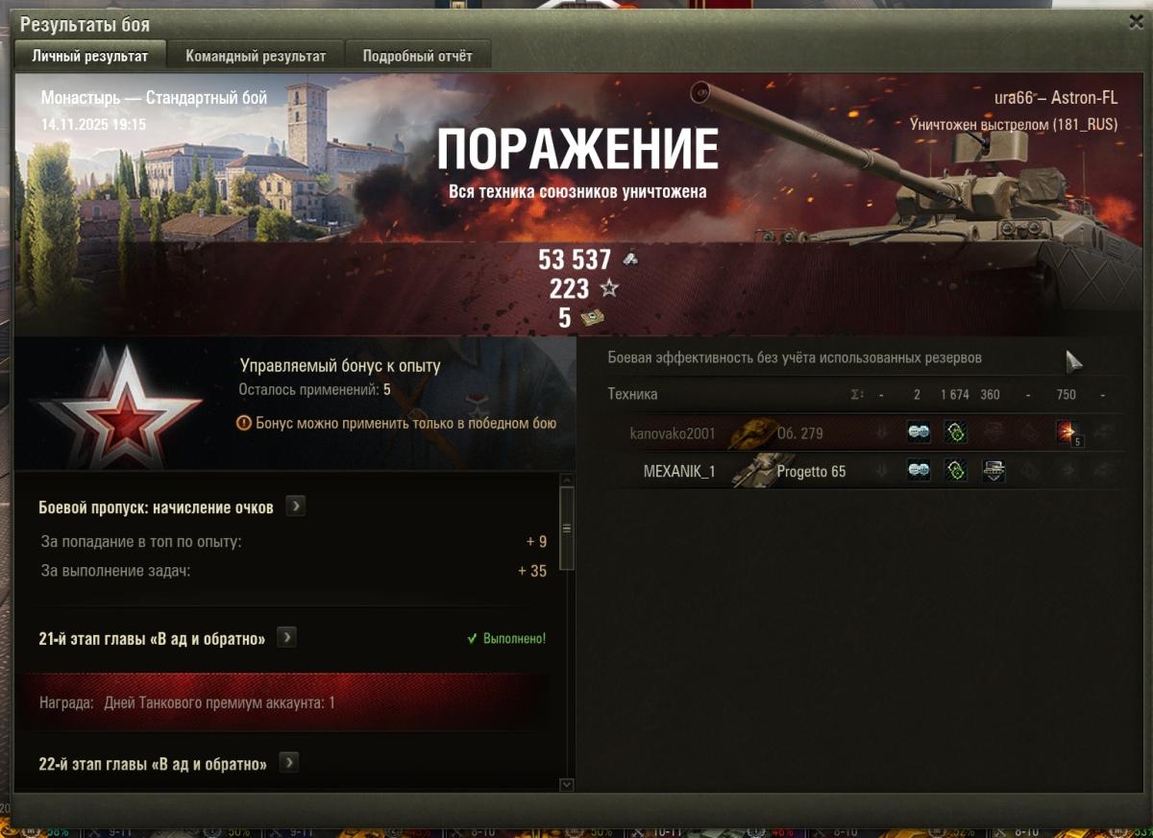1153x838 pixels.
Task: Switch to the Командный результат tab
Action: click(256, 56)
